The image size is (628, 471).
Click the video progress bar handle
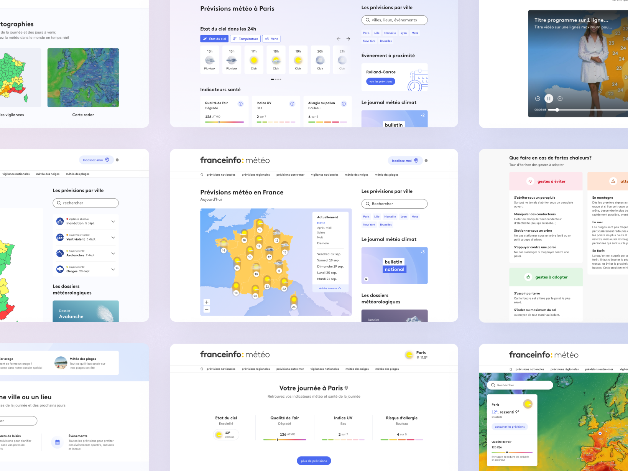(x=557, y=110)
